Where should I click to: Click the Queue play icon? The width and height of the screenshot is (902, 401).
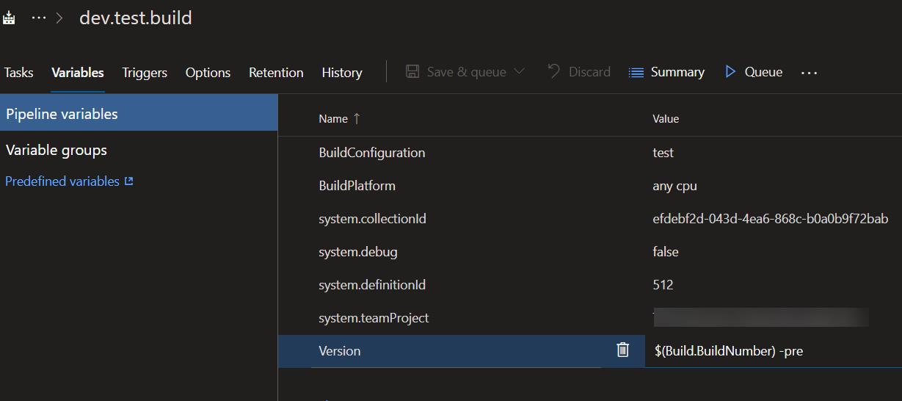pos(730,72)
